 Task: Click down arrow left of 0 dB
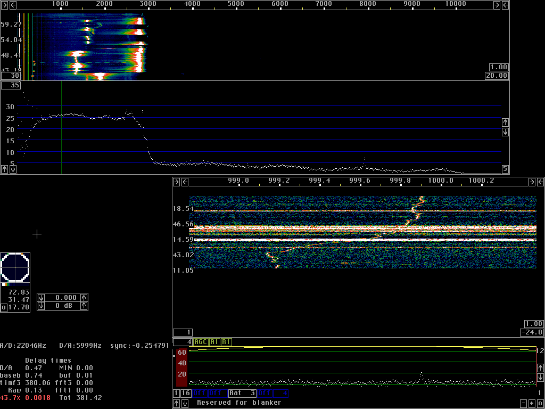(41, 306)
